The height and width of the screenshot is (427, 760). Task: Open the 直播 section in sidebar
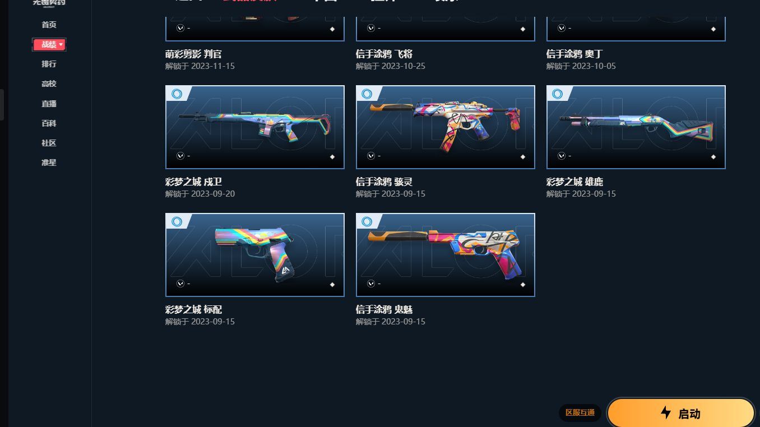[x=49, y=104]
